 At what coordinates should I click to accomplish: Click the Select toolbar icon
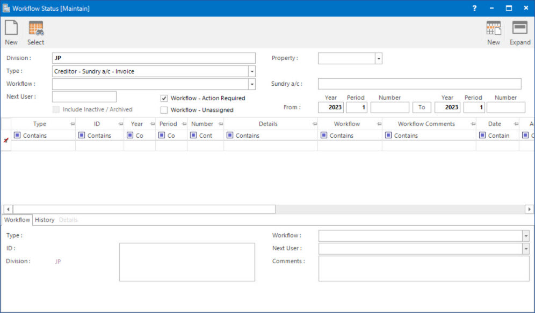coord(35,31)
